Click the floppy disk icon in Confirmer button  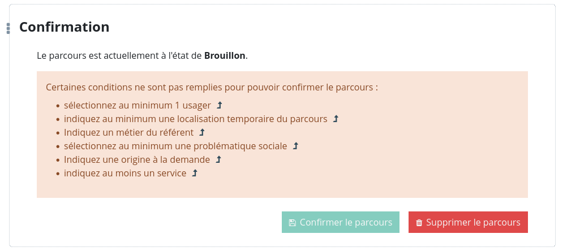[292, 223]
